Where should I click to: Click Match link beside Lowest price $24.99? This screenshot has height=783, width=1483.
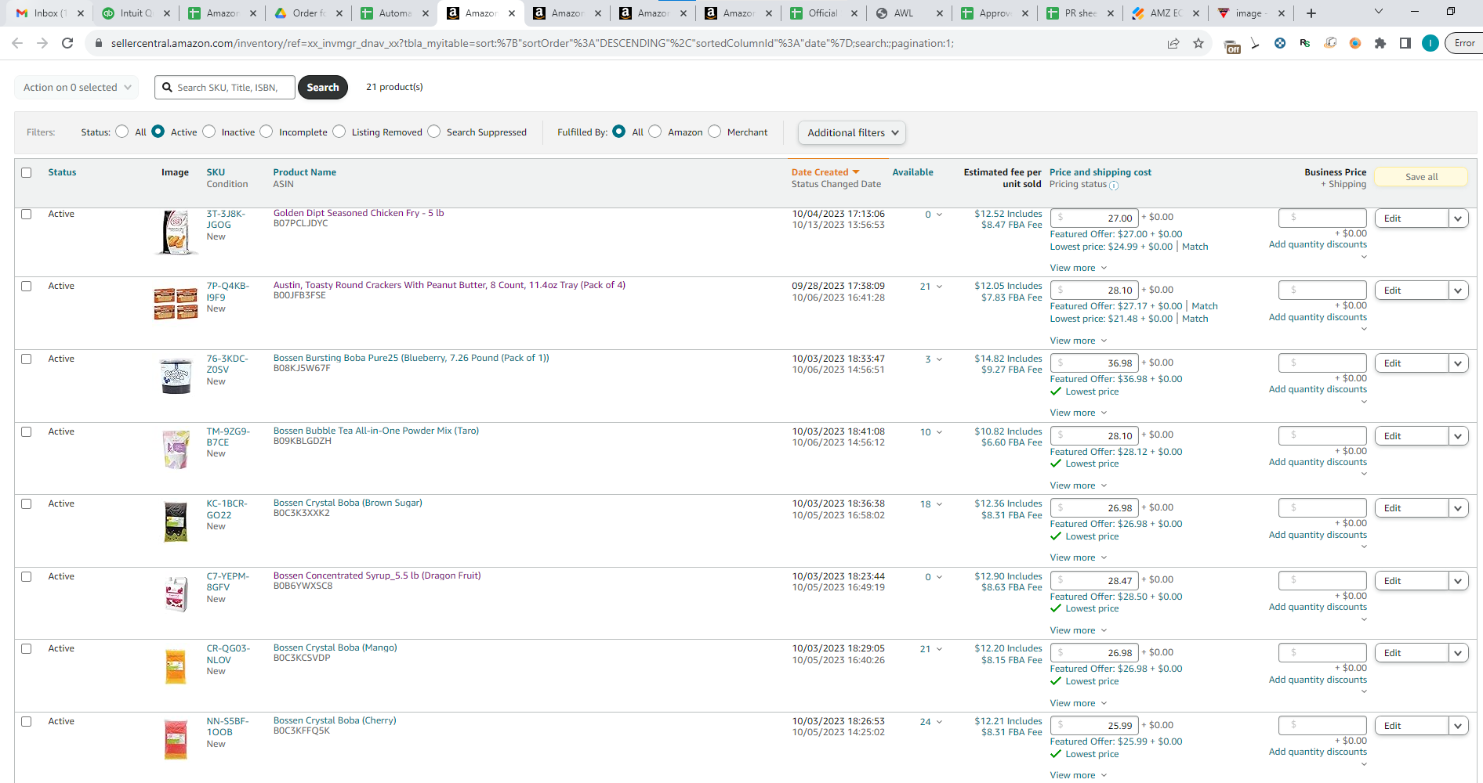point(1195,247)
